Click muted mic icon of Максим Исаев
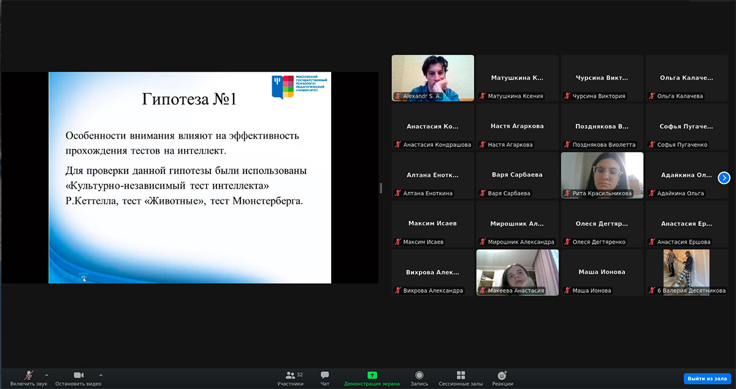Viewport: 736px width, 389px height. (x=397, y=242)
